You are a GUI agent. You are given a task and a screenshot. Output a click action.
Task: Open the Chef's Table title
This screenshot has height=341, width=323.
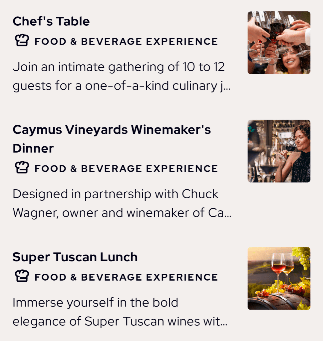coord(51,21)
